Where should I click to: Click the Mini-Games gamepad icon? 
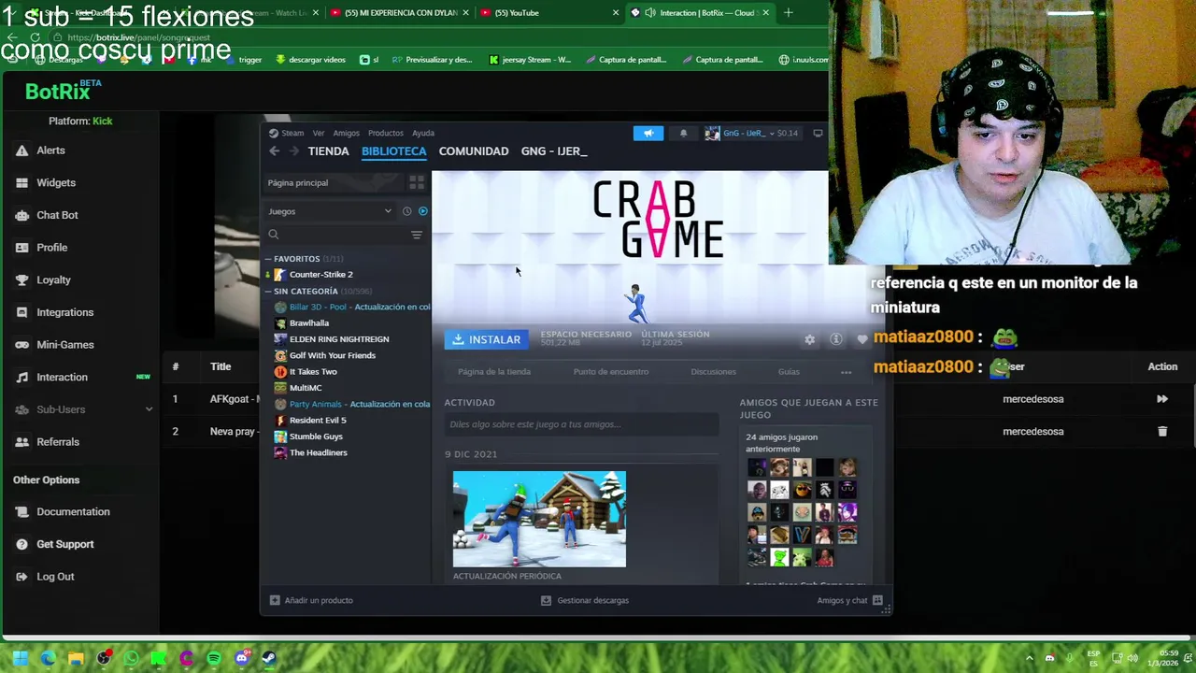[22, 345]
